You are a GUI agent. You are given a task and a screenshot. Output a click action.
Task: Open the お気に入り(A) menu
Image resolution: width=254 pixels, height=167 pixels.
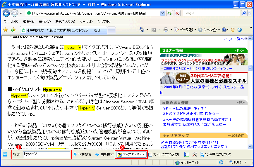(65, 22)
